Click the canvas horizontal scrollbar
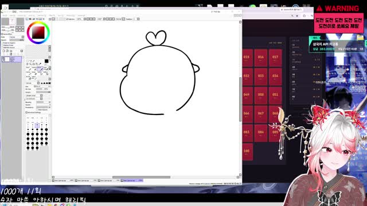This screenshot has width=367, height=206. 142,177
